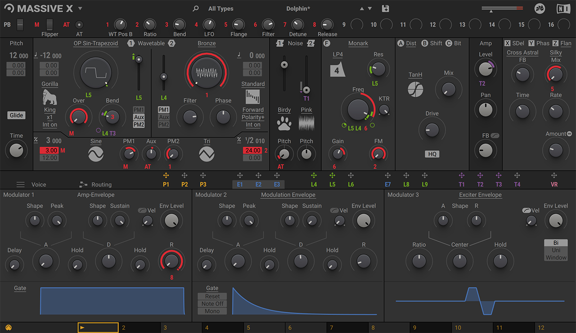
Task: Toggle the FB link switch in Amp
Action: (496, 135)
